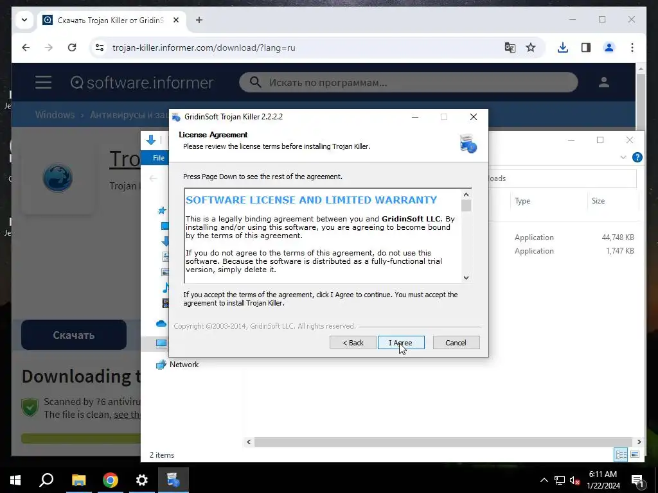The image size is (658, 493).
Task: Click the 1,747 KB file size cell
Action: tap(620, 251)
